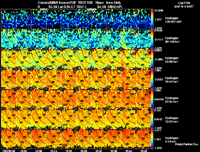Screen dimensions: 200x152
Task: Select the 'Hydrogen 149-227 keV' row label
Action: point(173,20)
